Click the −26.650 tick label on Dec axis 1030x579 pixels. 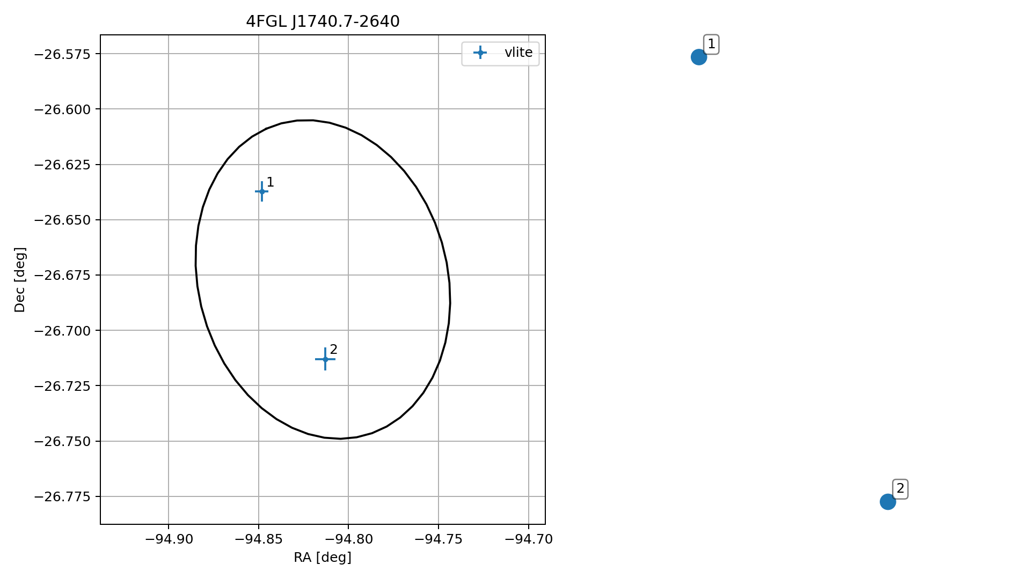[63, 220]
